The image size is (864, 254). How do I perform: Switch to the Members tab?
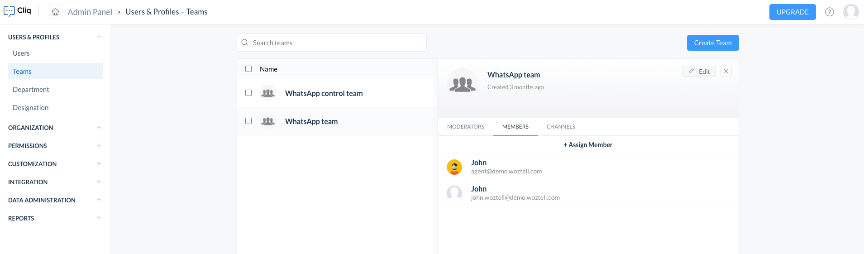(x=516, y=127)
